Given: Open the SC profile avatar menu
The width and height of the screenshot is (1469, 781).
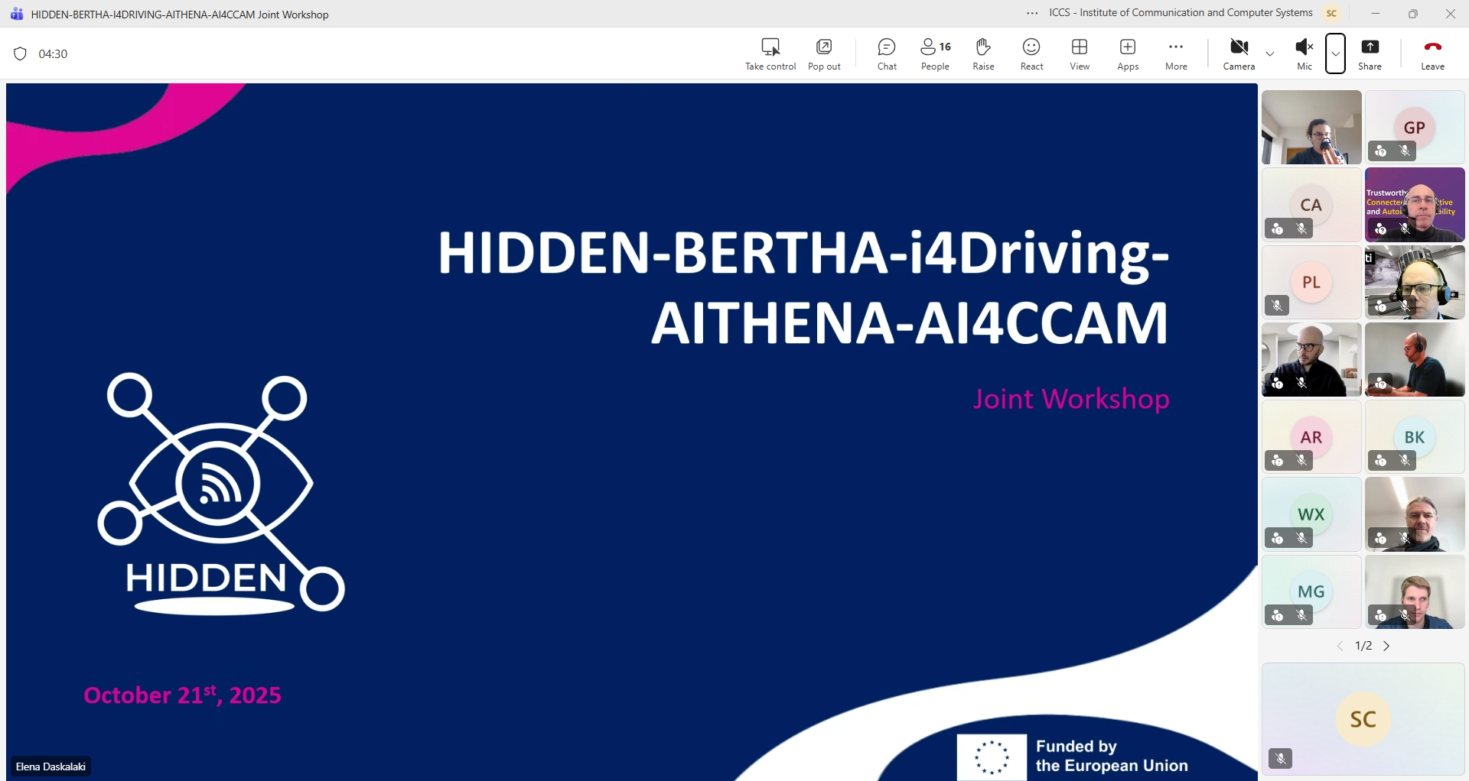Looking at the screenshot, I should [1332, 13].
